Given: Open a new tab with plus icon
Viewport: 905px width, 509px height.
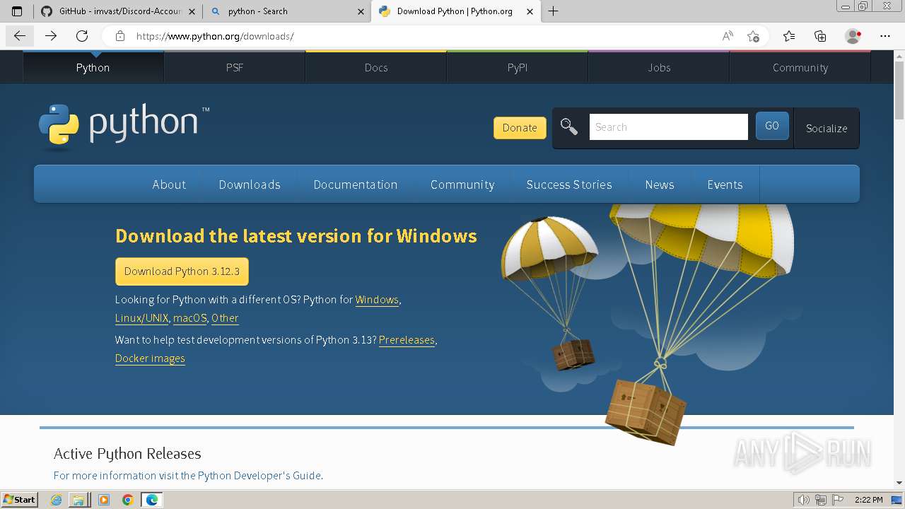Looking at the screenshot, I should [554, 11].
